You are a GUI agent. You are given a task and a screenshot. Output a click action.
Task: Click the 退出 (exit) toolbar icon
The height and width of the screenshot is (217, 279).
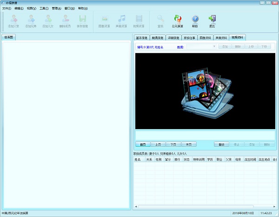pyautogui.click(x=212, y=20)
